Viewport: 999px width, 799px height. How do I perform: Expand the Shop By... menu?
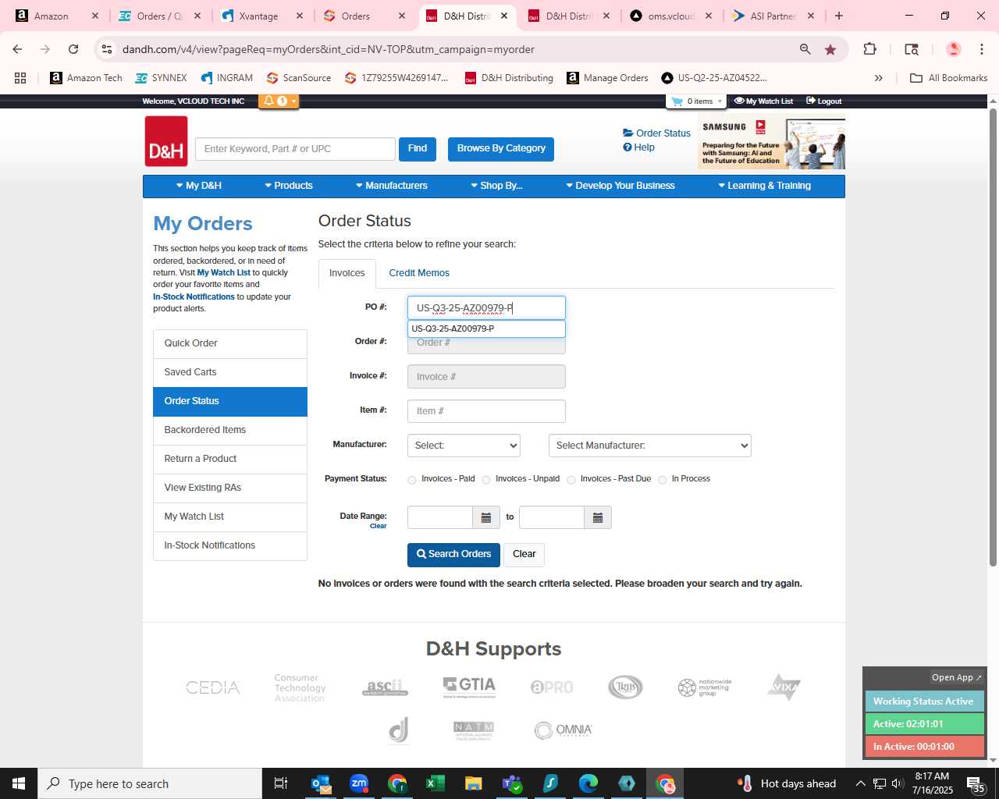496,186
